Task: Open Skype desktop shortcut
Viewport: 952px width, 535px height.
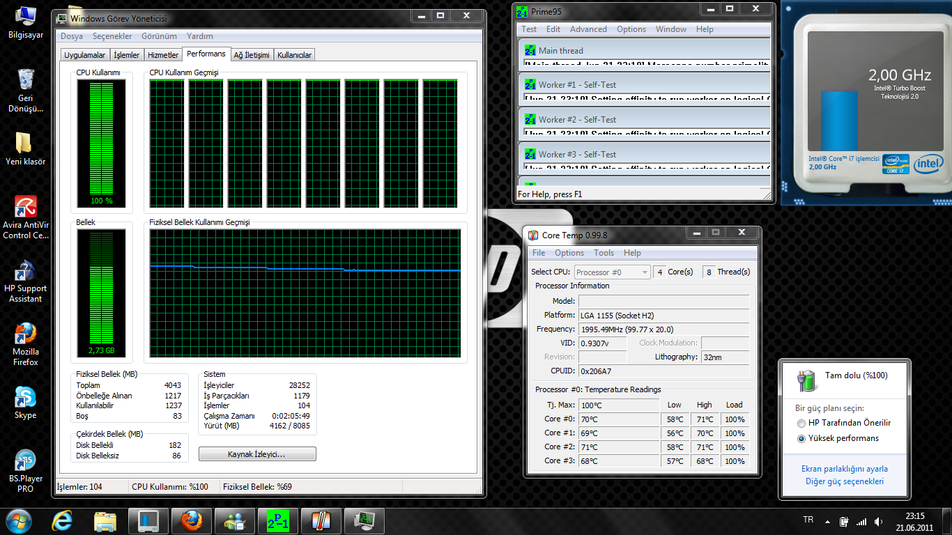Action: pyautogui.click(x=26, y=402)
